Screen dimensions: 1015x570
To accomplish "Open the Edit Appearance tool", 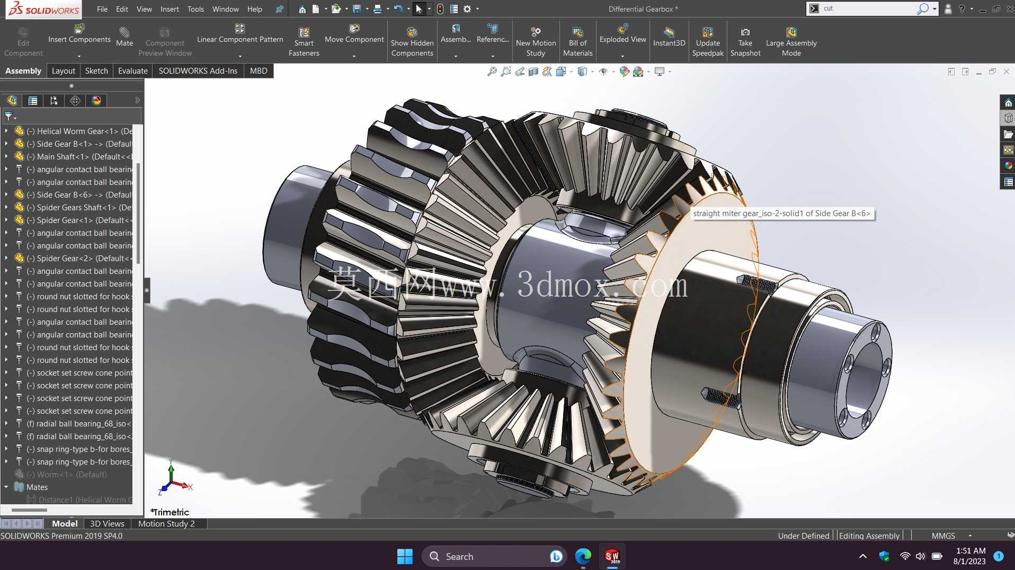I will coord(625,72).
